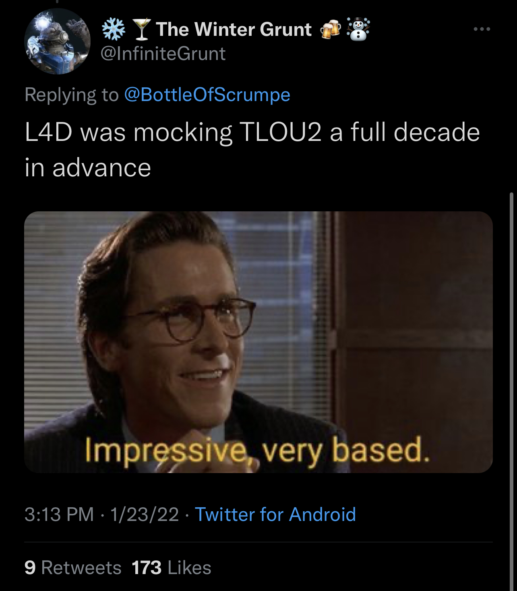Click the snowflake emoji in the display name
The height and width of the screenshot is (591, 517).
[x=113, y=29]
